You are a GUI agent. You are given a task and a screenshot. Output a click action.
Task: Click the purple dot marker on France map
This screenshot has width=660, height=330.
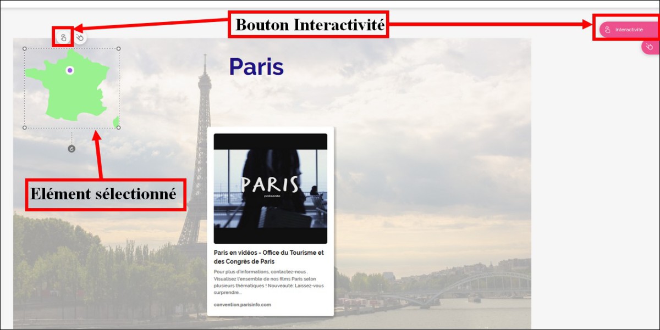point(70,70)
